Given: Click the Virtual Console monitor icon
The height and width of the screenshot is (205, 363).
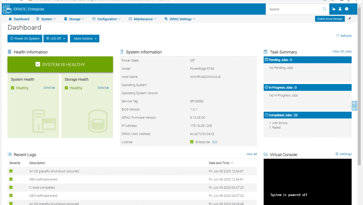Looking at the screenshot, I should [266, 154].
